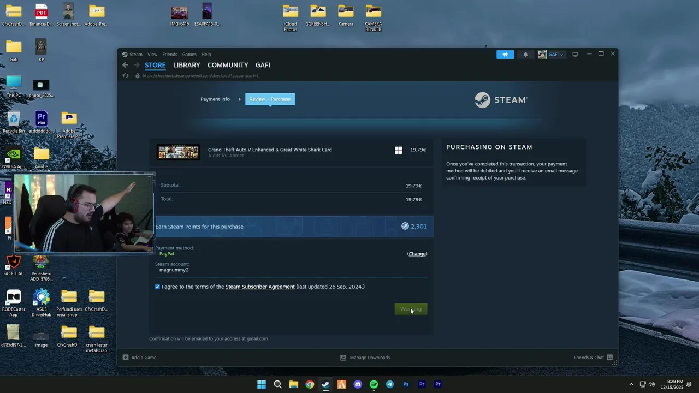Change the PayPal payment method
Screen dimensions: 699x393
[417, 254]
